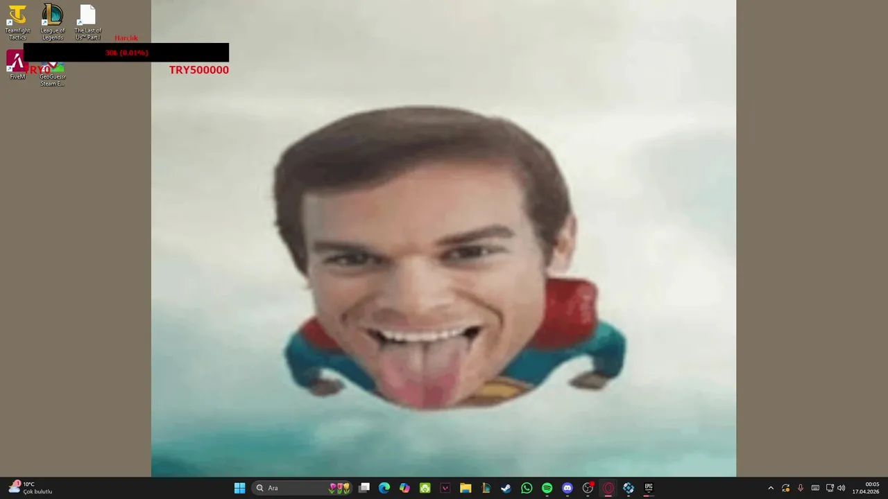Open the blue diamond-shaped app on taskbar

pyautogui.click(x=629, y=488)
